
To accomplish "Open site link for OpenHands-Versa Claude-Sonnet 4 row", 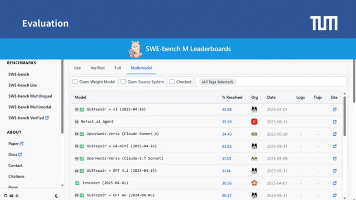I will (x=335, y=134).
